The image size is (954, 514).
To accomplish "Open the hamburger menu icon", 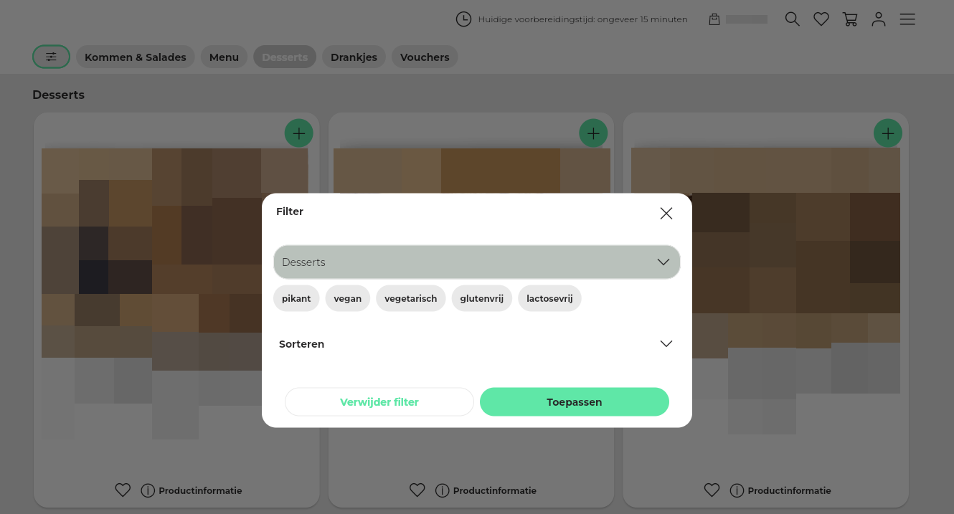I will pyautogui.click(x=907, y=19).
